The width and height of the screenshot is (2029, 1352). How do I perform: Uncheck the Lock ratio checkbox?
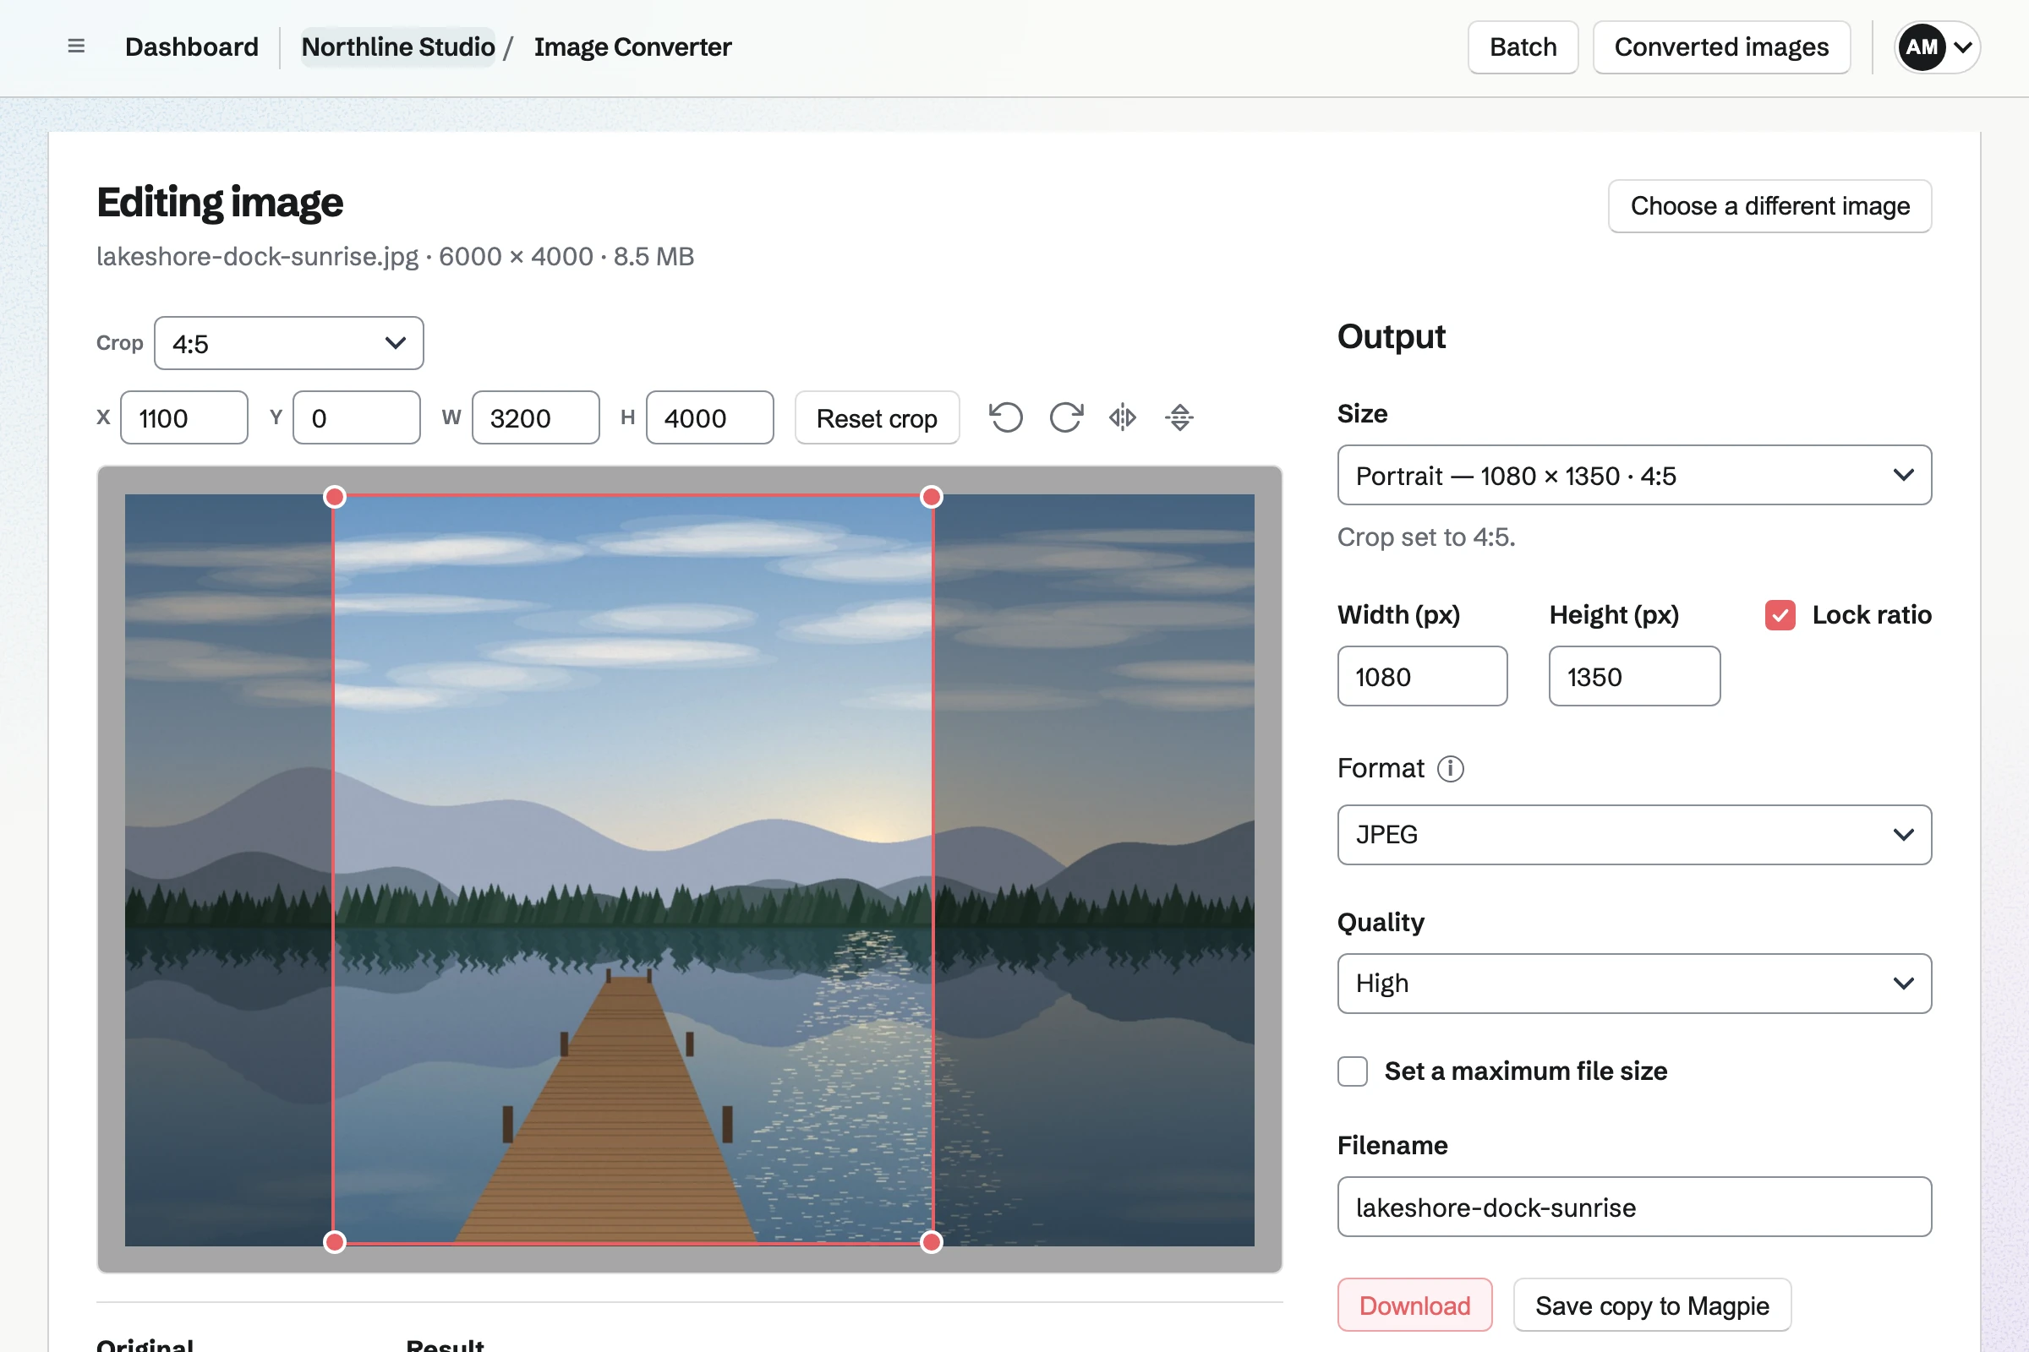pyautogui.click(x=1780, y=615)
